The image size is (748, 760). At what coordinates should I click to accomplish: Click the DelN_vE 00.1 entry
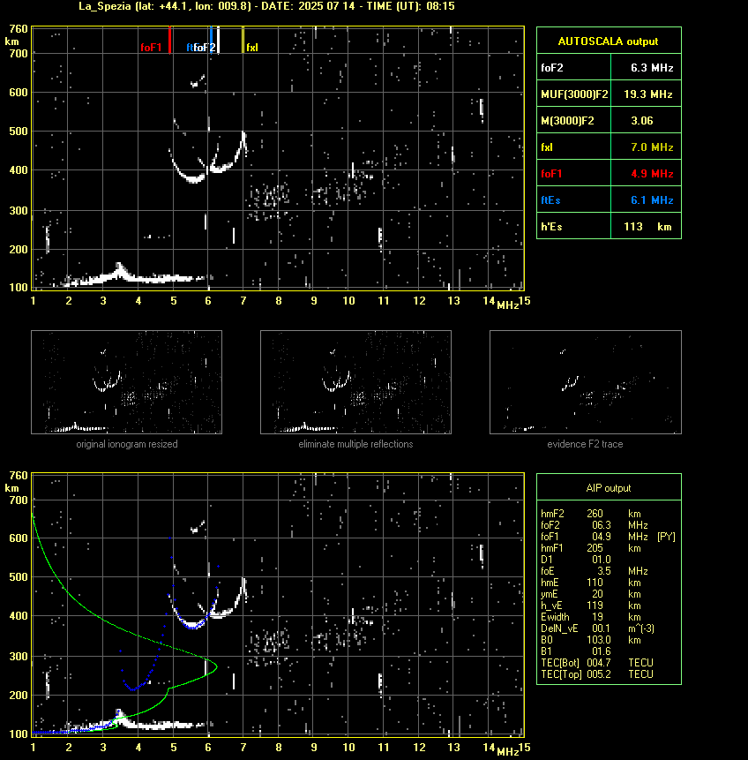tap(597, 628)
